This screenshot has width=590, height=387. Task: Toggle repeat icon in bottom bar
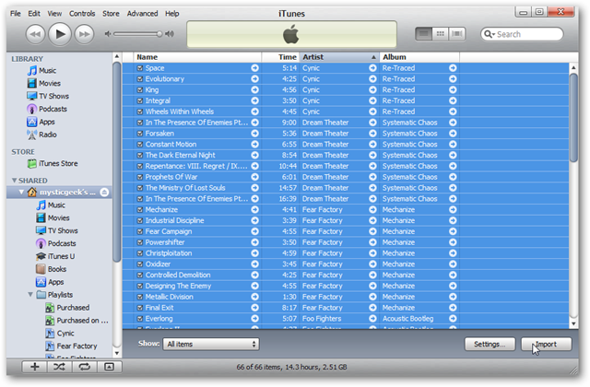tap(84, 367)
